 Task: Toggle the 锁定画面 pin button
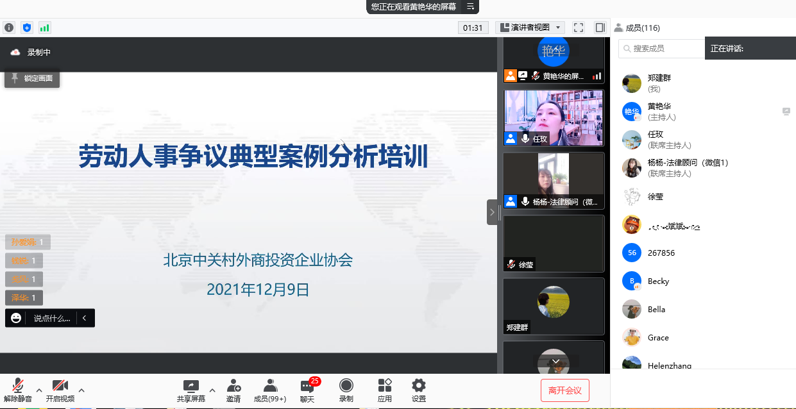(x=32, y=78)
